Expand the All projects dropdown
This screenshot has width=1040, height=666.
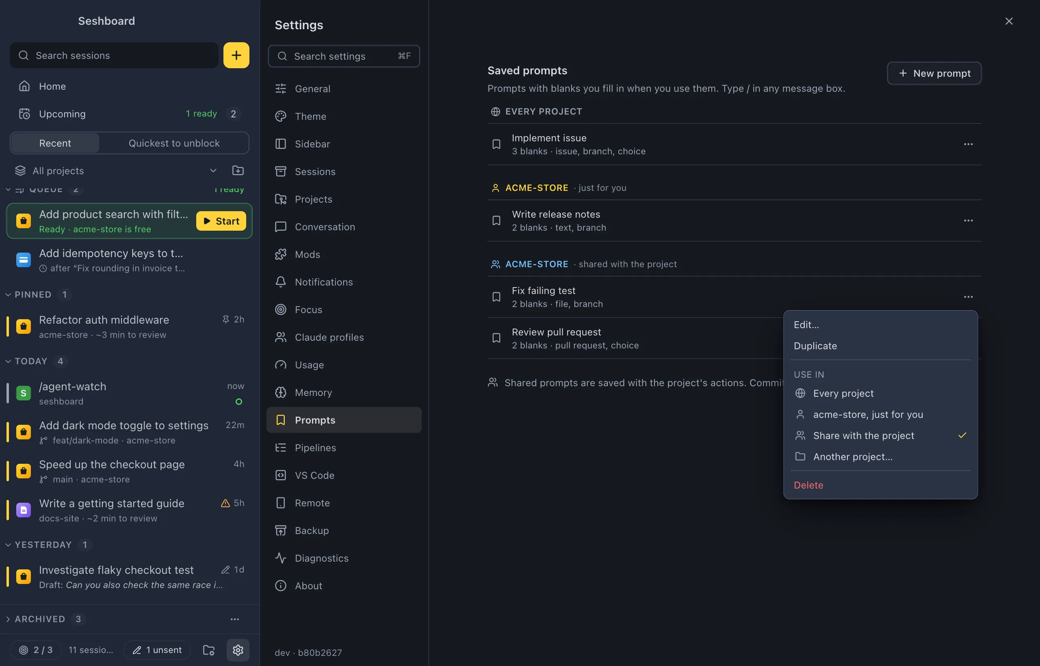[115, 171]
